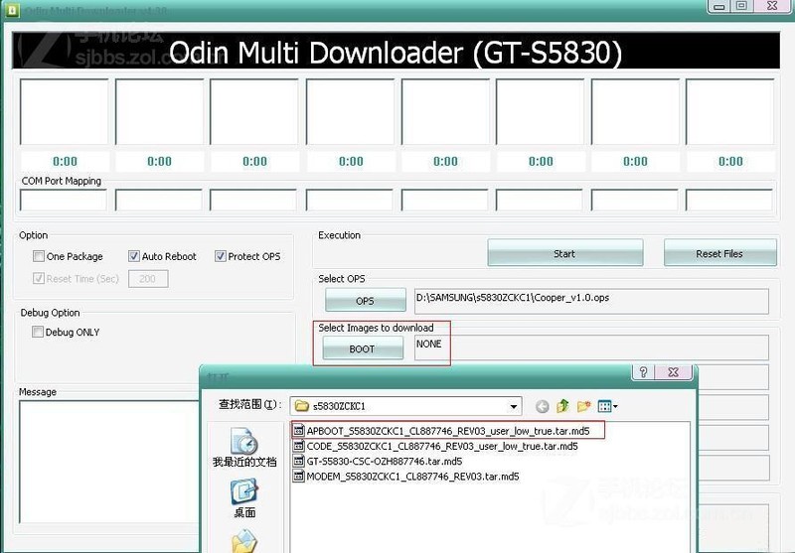The height and width of the screenshot is (553, 795).
Task: Toggle the Auto Reboot checkbox
Action: (134, 256)
